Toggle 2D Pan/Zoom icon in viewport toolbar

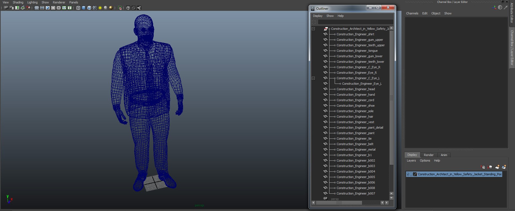click(x=28, y=8)
